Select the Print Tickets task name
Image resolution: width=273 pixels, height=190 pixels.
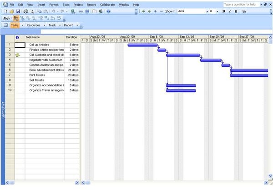pos(37,75)
